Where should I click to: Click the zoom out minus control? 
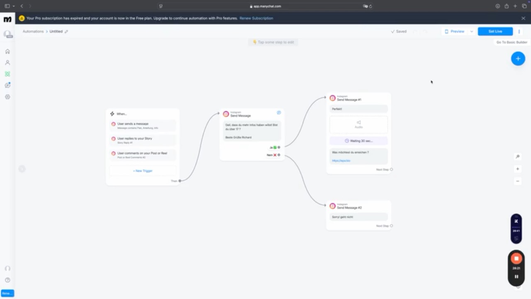tap(518, 181)
